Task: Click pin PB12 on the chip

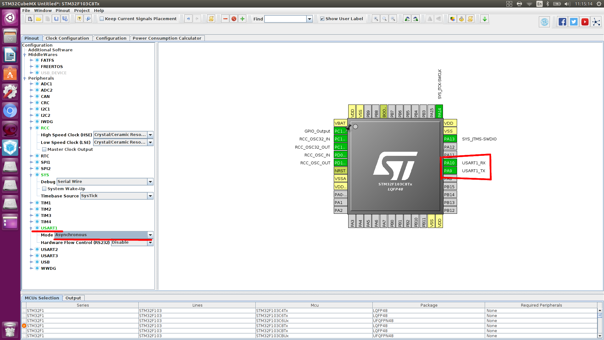Action: pos(450,210)
